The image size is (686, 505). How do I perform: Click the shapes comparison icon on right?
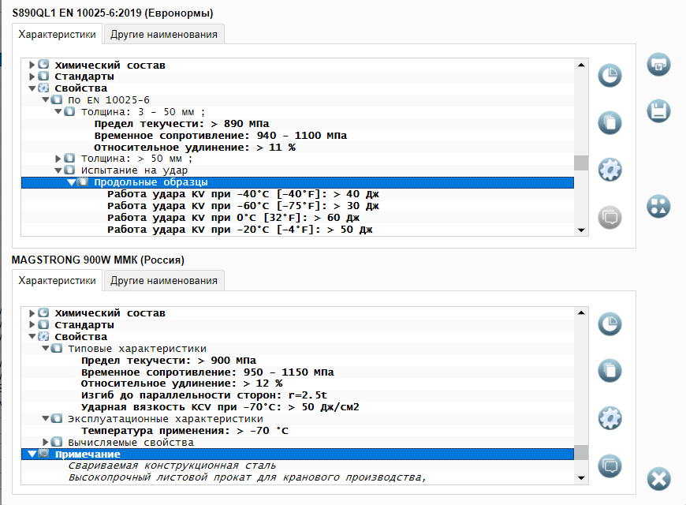point(658,206)
